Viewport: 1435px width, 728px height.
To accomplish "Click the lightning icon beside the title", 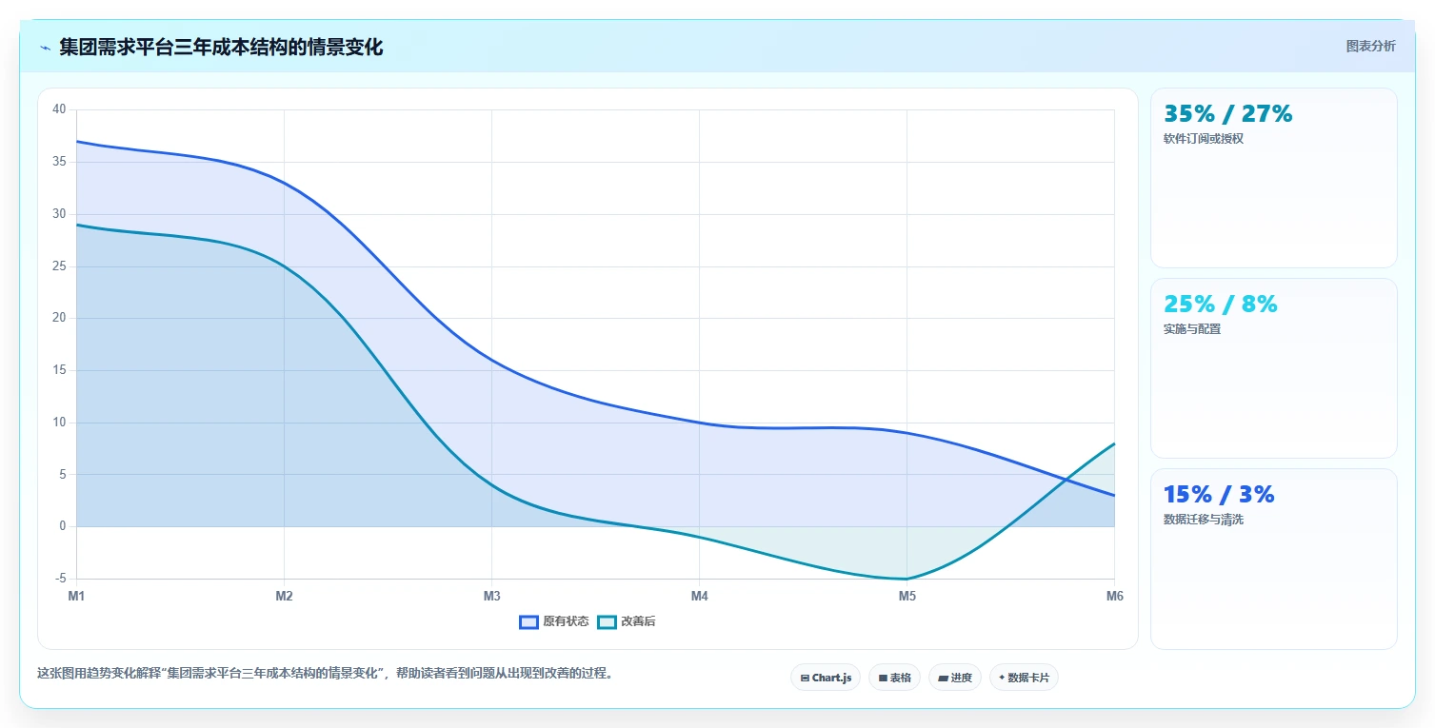I will click(45, 48).
